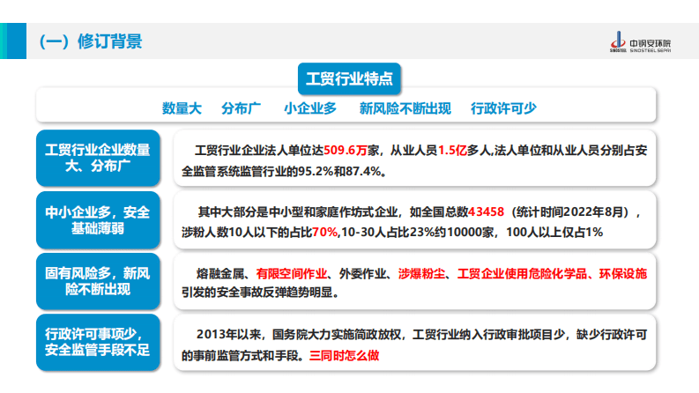This screenshot has width=699, height=393.
Task: Click the red text '有限空间作业'
Action: 292,273
